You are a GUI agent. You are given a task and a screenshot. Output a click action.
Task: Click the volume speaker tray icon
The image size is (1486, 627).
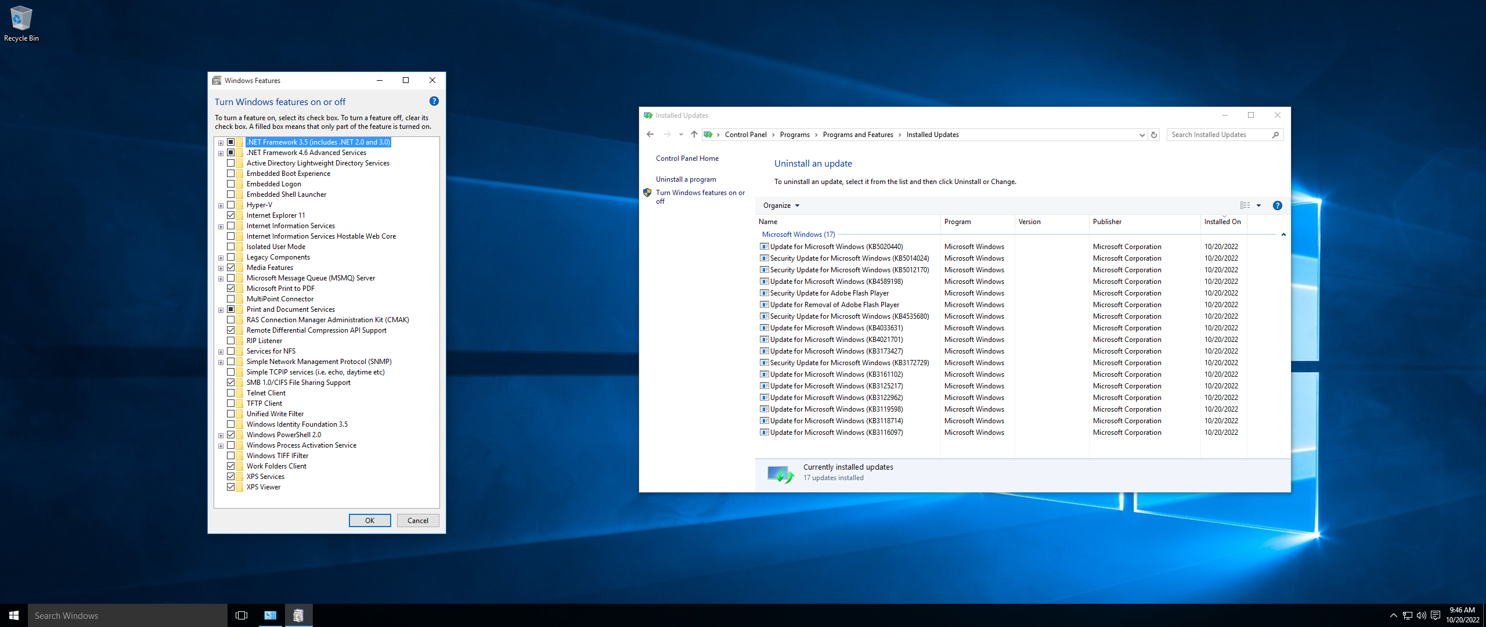[x=1422, y=615]
